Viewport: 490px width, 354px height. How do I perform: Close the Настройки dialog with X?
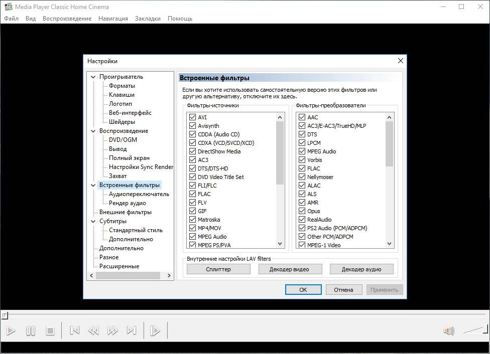(x=400, y=61)
